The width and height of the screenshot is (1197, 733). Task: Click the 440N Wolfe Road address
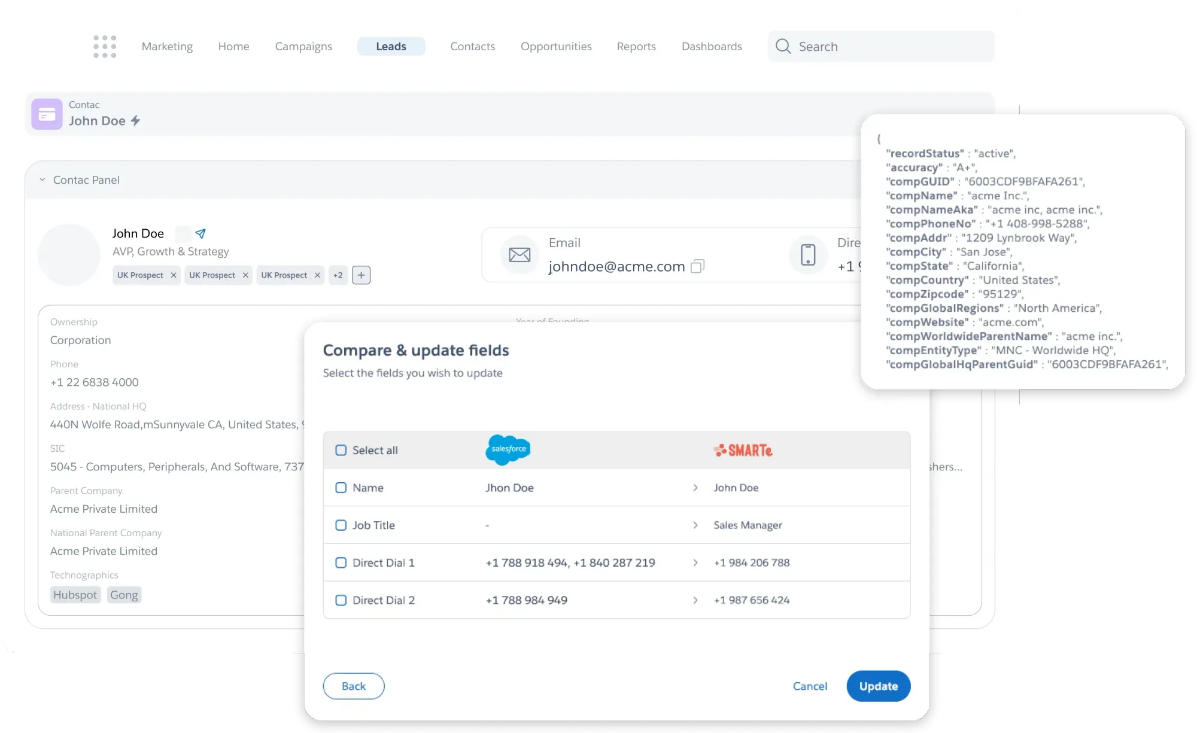[x=177, y=424]
